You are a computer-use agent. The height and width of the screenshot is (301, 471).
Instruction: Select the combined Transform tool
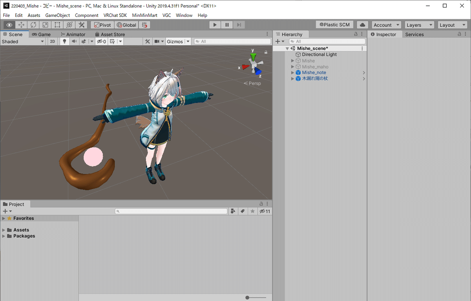pos(69,25)
